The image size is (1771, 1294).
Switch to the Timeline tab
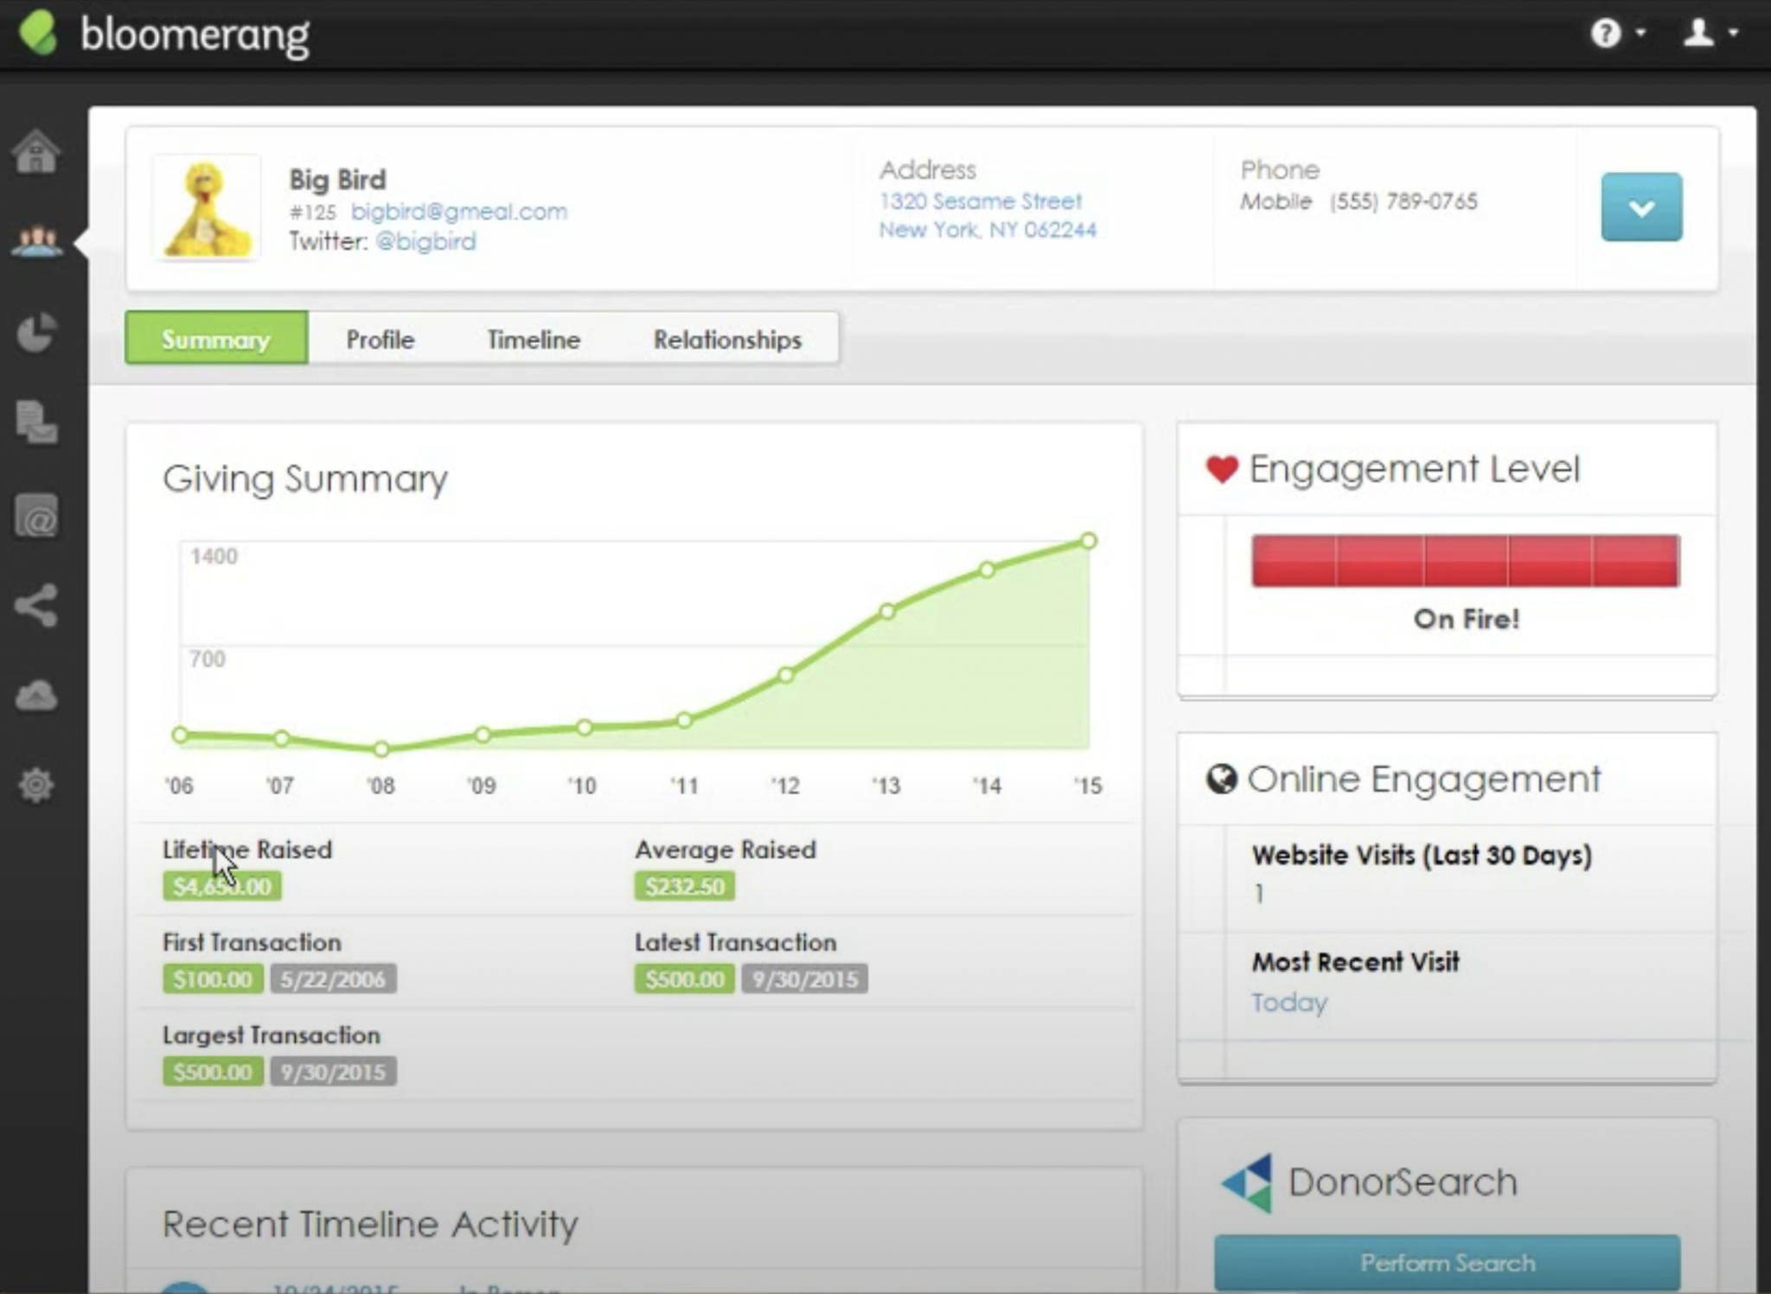533,339
